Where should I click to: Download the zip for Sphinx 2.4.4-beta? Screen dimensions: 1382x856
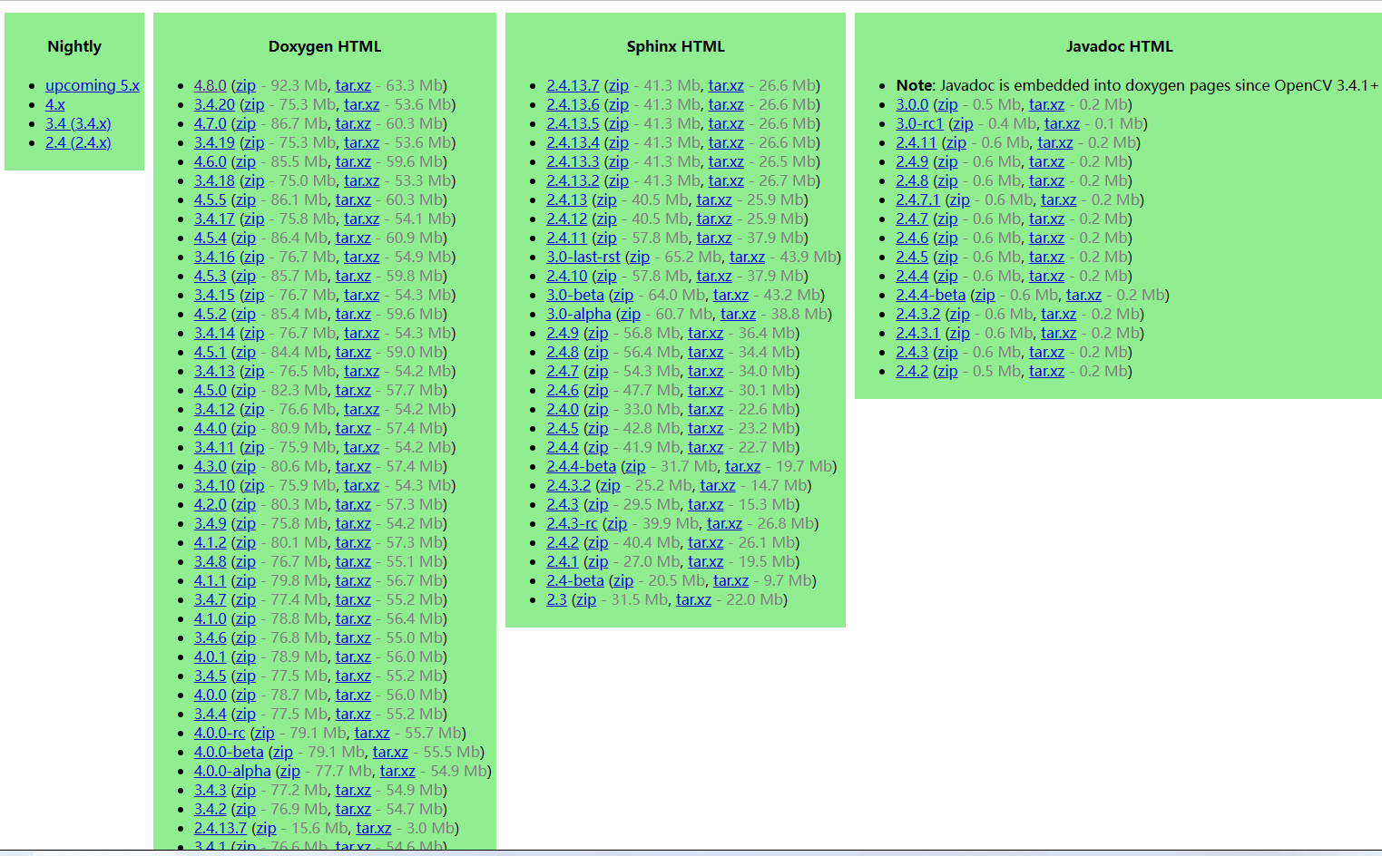click(635, 466)
